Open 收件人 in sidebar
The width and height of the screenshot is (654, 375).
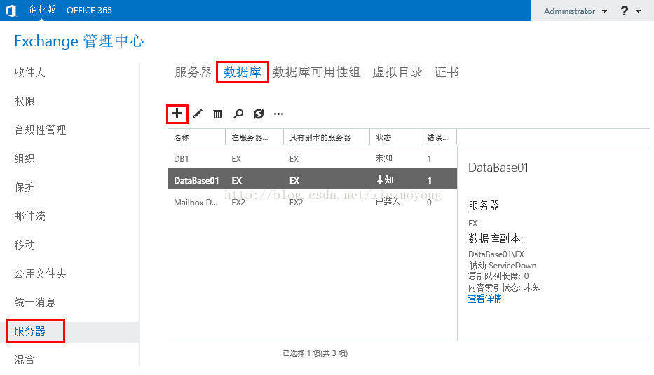pyautogui.click(x=29, y=72)
